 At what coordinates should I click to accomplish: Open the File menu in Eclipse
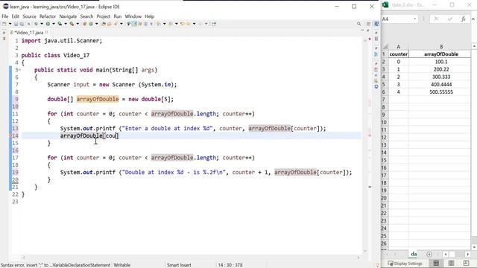(5, 16)
